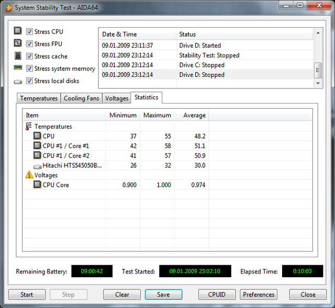The image size is (335, 308).
Task: Select the 'Drive D: Started' log entry
Action: click(x=206, y=45)
